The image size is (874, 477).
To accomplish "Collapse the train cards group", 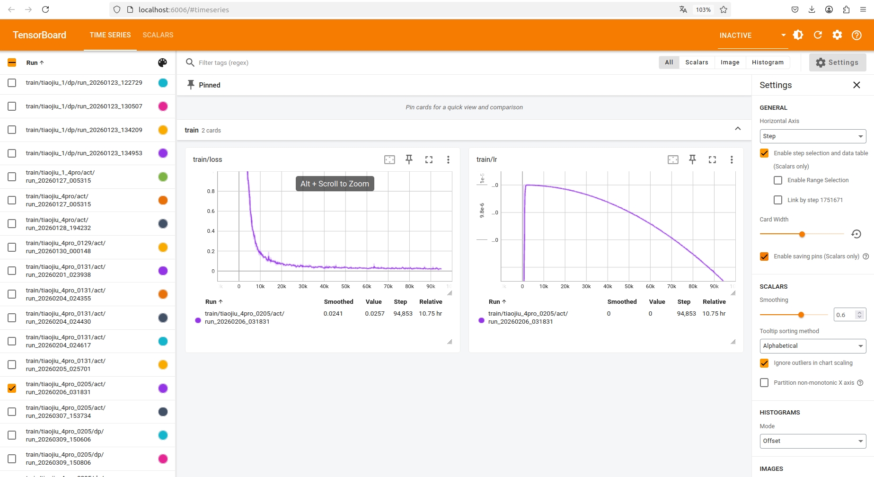I will click(x=737, y=129).
